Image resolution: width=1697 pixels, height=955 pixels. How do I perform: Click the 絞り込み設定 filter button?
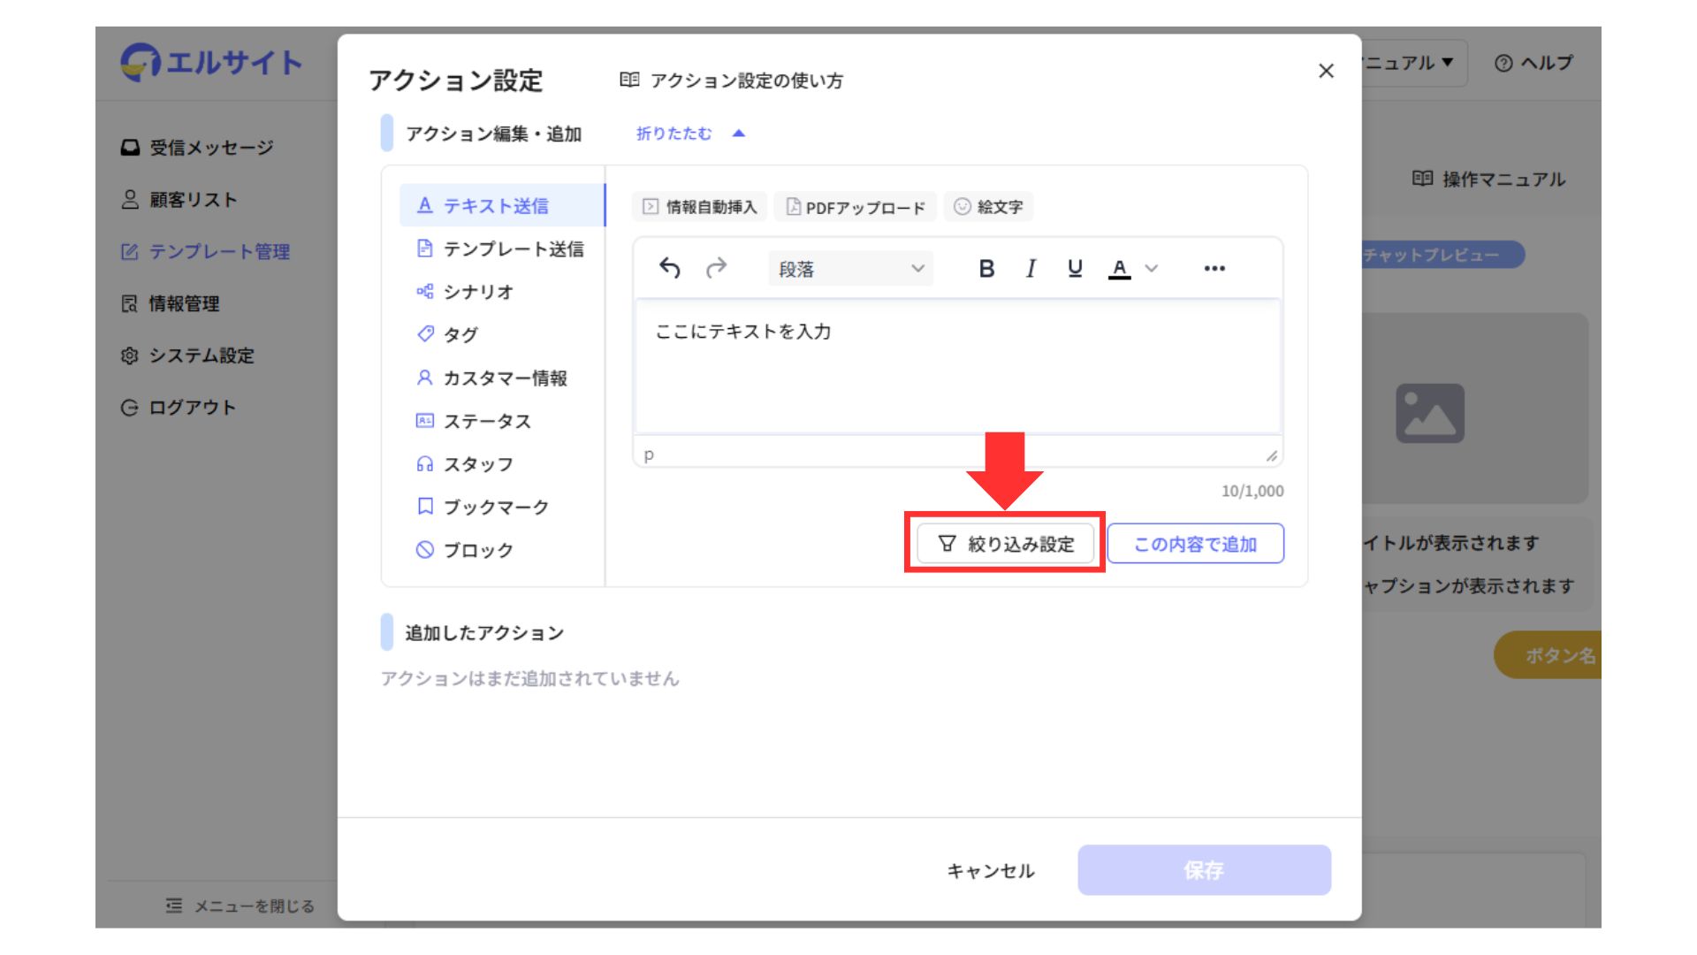pyautogui.click(x=1006, y=544)
